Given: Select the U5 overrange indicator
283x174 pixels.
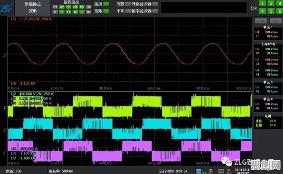Looking at the screenshot, I should click(82, 7).
